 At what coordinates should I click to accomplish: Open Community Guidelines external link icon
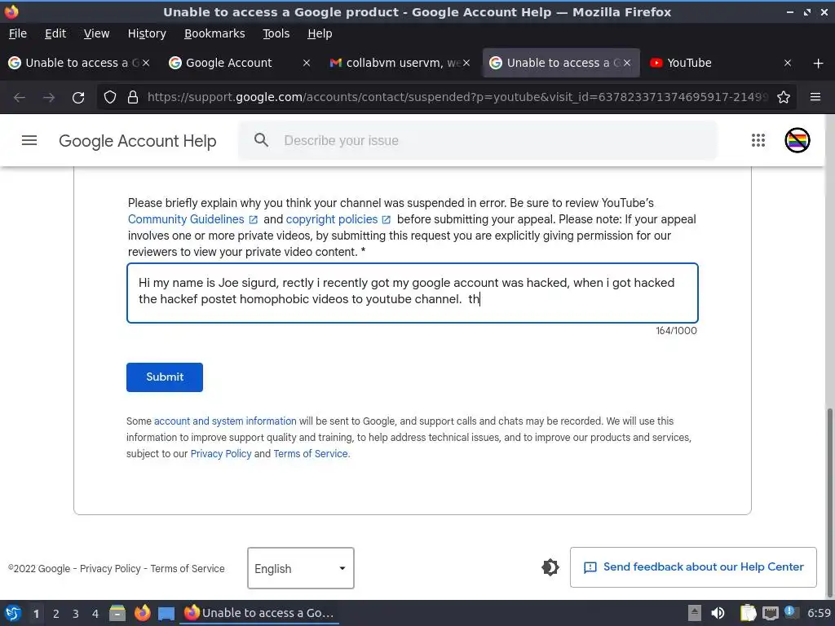[254, 220]
